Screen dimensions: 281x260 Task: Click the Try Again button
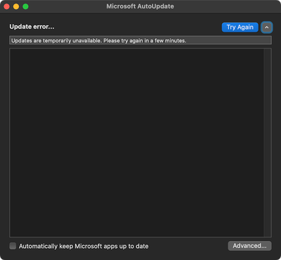pyautogui.click(x=240, y=27)
